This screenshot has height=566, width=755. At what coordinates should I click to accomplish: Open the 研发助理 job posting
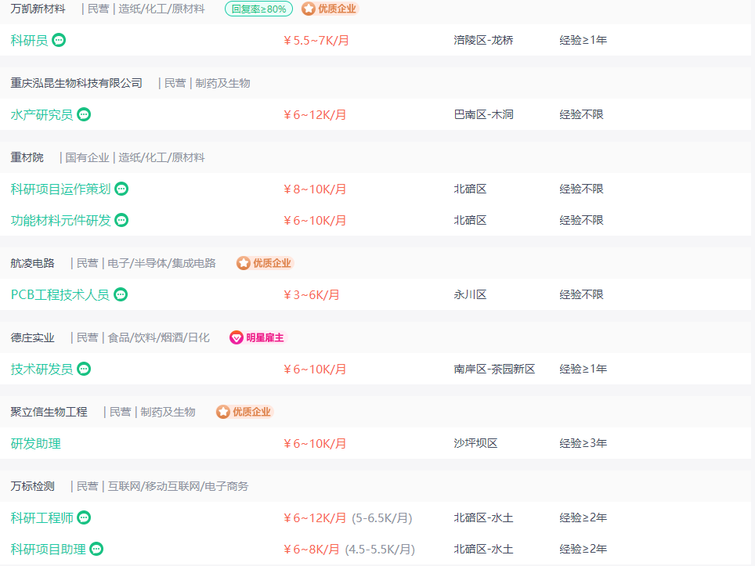[35, 443]
